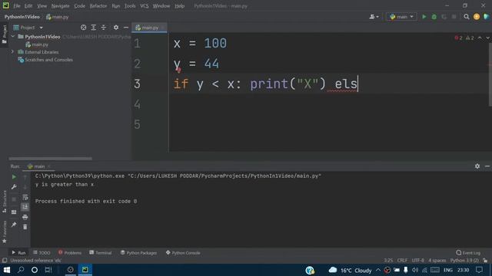
Task: Open the TODO tool window
Action: pos(42,252)
